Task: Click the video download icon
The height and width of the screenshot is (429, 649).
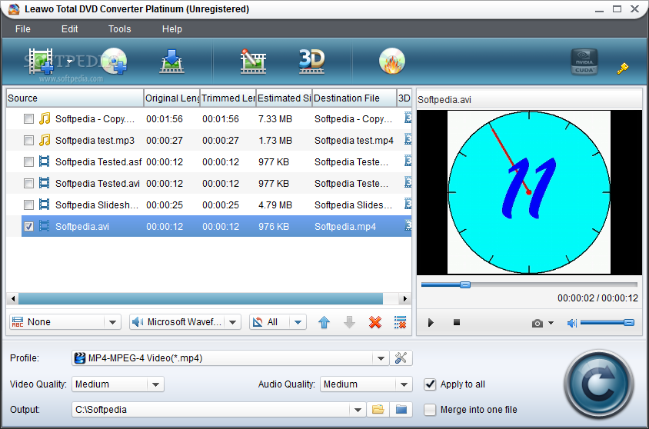Action: (x=171, y=62)
